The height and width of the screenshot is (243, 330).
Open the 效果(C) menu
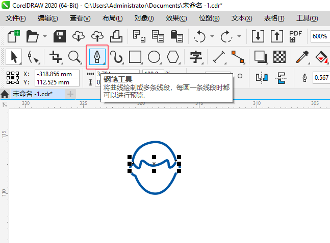(176, 18)
